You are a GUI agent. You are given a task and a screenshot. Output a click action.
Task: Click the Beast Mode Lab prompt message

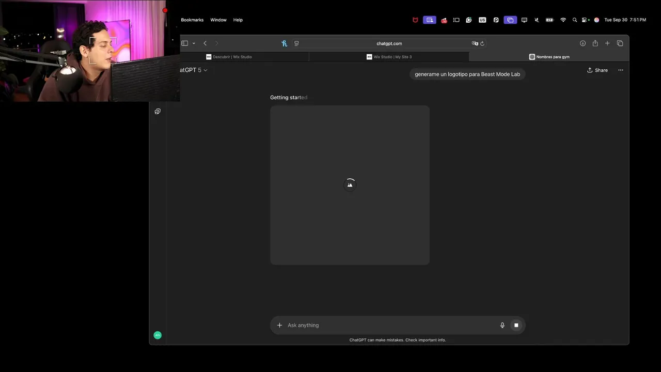pos(467,74)
